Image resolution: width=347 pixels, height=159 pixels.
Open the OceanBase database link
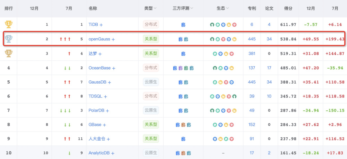click(x=99, y=68)
